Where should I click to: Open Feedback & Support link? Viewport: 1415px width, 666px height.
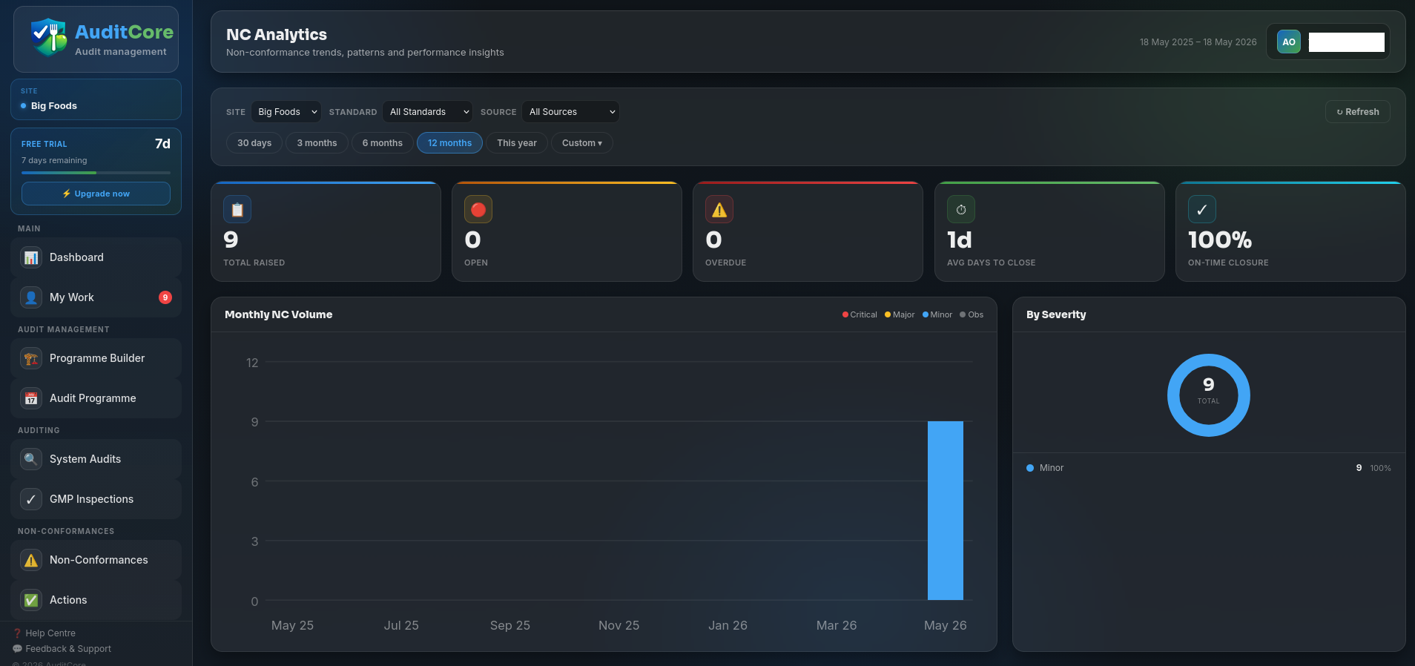(x=62, y=649)
